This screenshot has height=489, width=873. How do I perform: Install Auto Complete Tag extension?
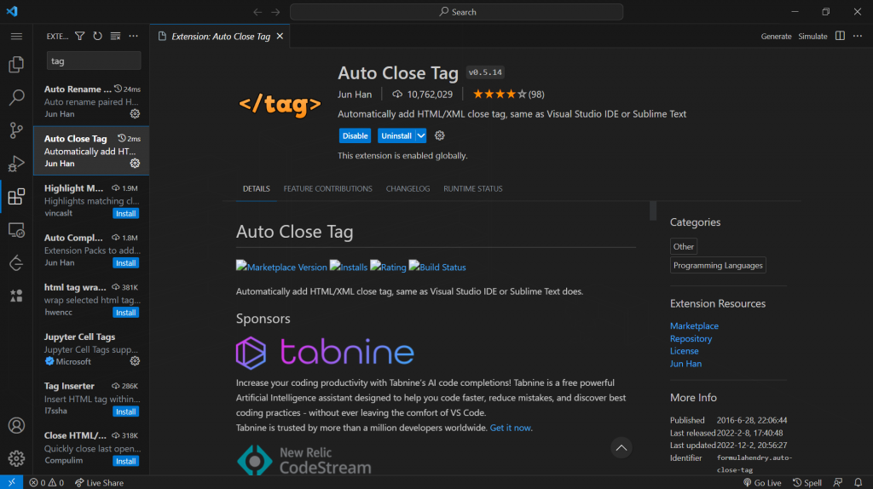pyautogui.click(x=125, y=263)
